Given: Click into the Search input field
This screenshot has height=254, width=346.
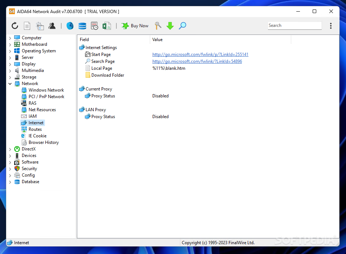Looking at the screenshot, I should pyautogui.click(x=294, y=25).
